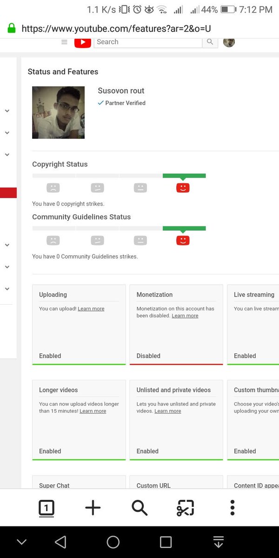Expand the first sidebar chevron

[7, 111]
